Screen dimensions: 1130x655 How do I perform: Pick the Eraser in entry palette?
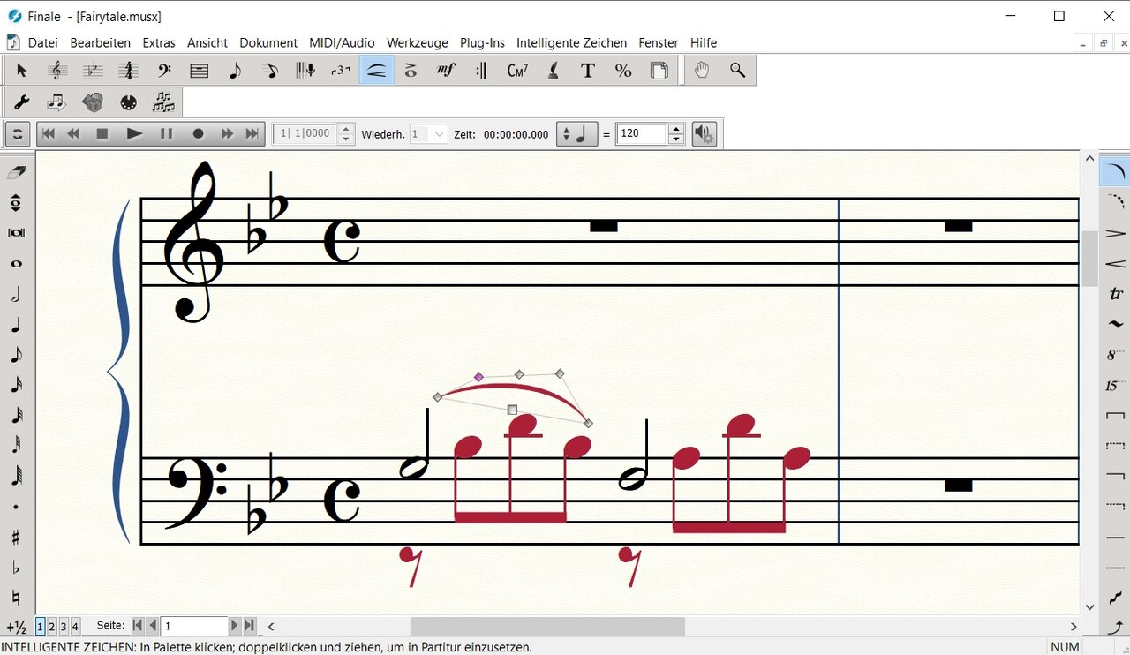[16, 172]
